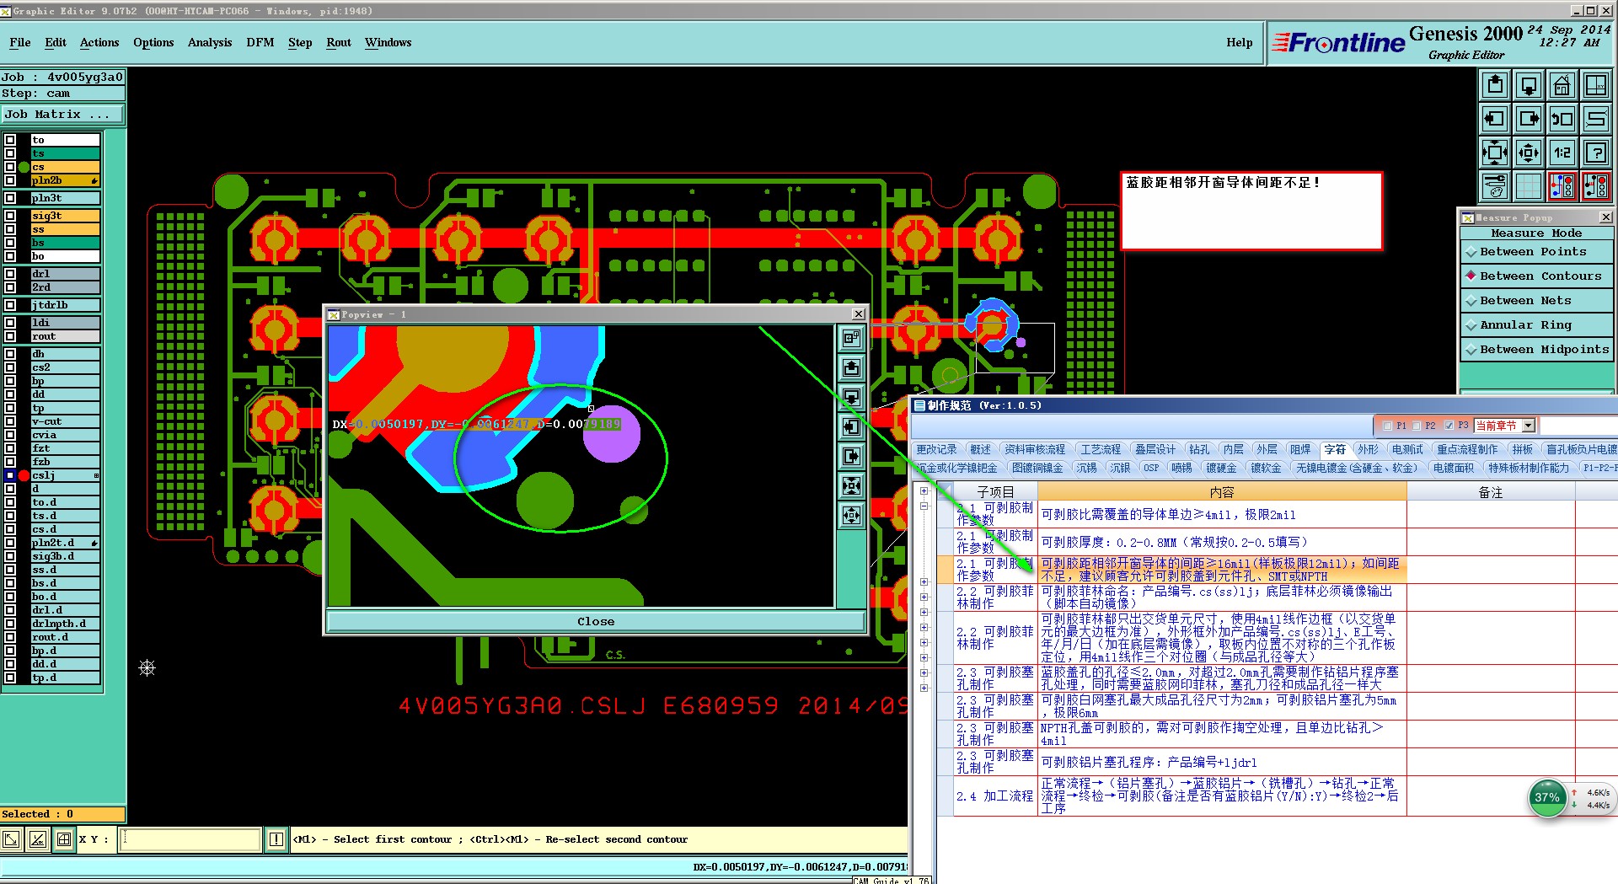Check the P1 checkbox in 制作规范
Image resolution: width=1618 pixels, height=884 pixels.
(1388, 426)
